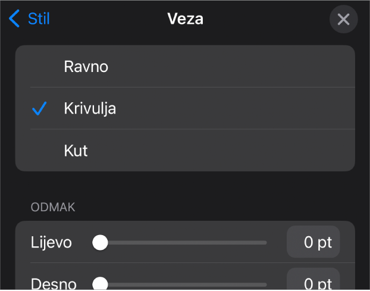Focus the Desno 0 pt value field

pos(313,281)
